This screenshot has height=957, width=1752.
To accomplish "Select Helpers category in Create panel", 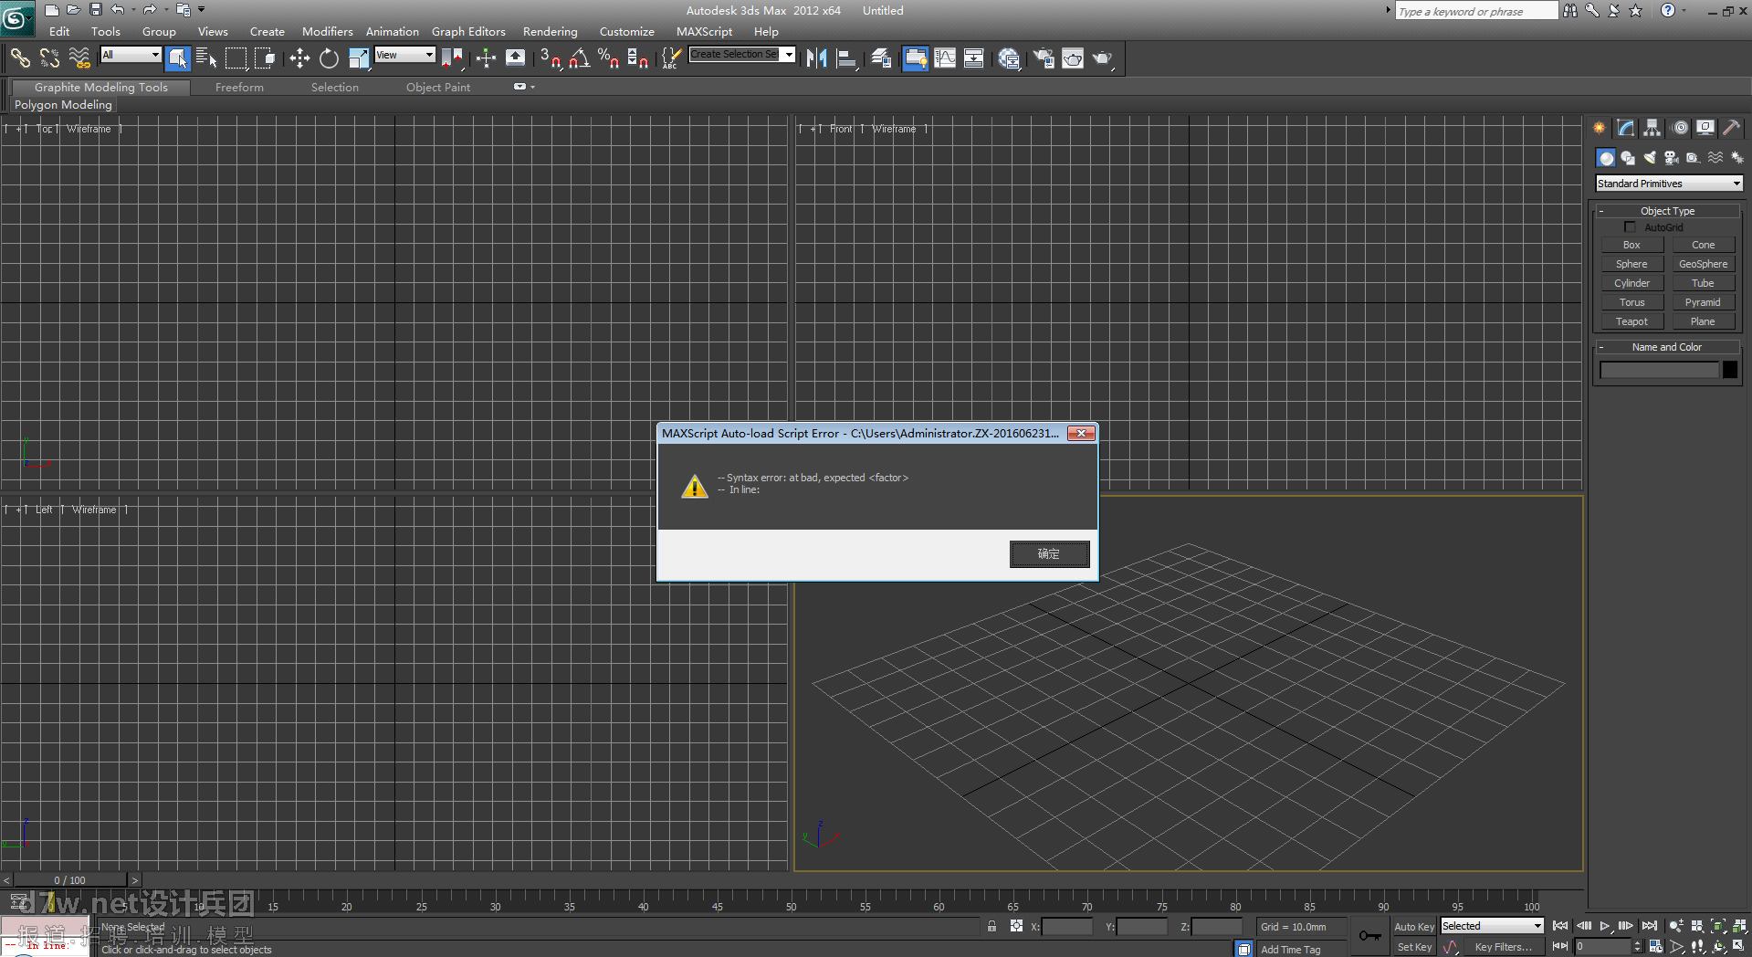I will [x=1694, y=158].
